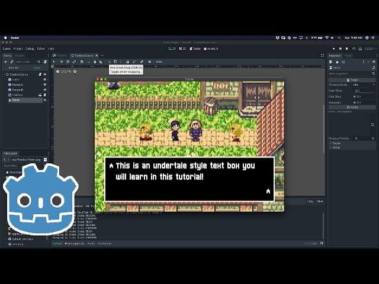Viewport: 379px width, 284px height.
Task: Stop the running scene
Action: (x=346, y=49)
